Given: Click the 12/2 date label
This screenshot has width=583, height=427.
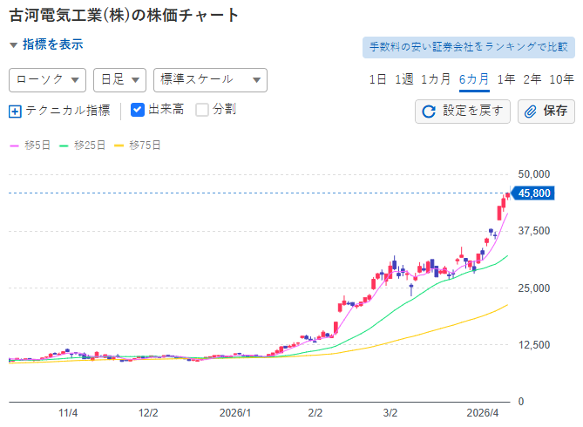Looking at the screenshot, I should 148,413.
